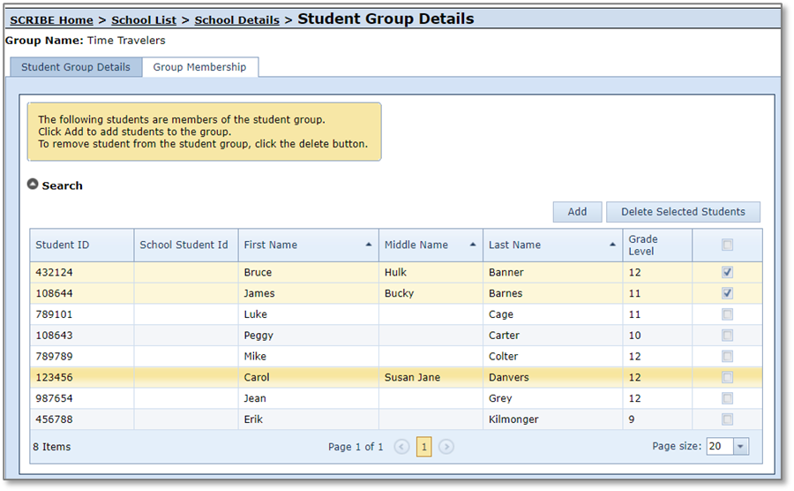Toggle the select-all header checkbox
Screen dimensions: 794x491
727,245
